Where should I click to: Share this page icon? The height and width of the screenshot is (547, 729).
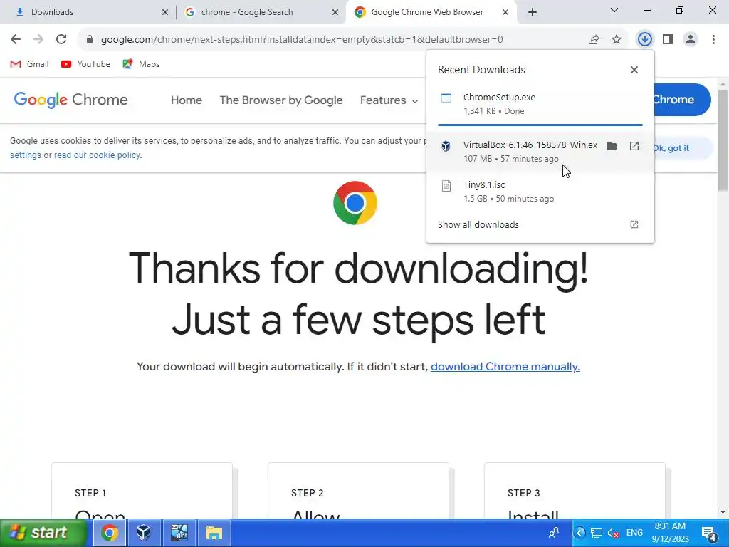click(594, 40)
